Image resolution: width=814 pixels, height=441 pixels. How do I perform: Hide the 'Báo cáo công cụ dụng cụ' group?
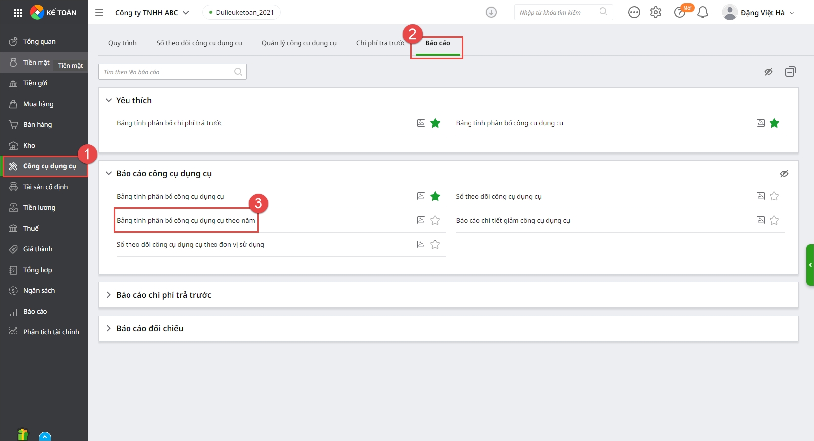tap(784, 174)
